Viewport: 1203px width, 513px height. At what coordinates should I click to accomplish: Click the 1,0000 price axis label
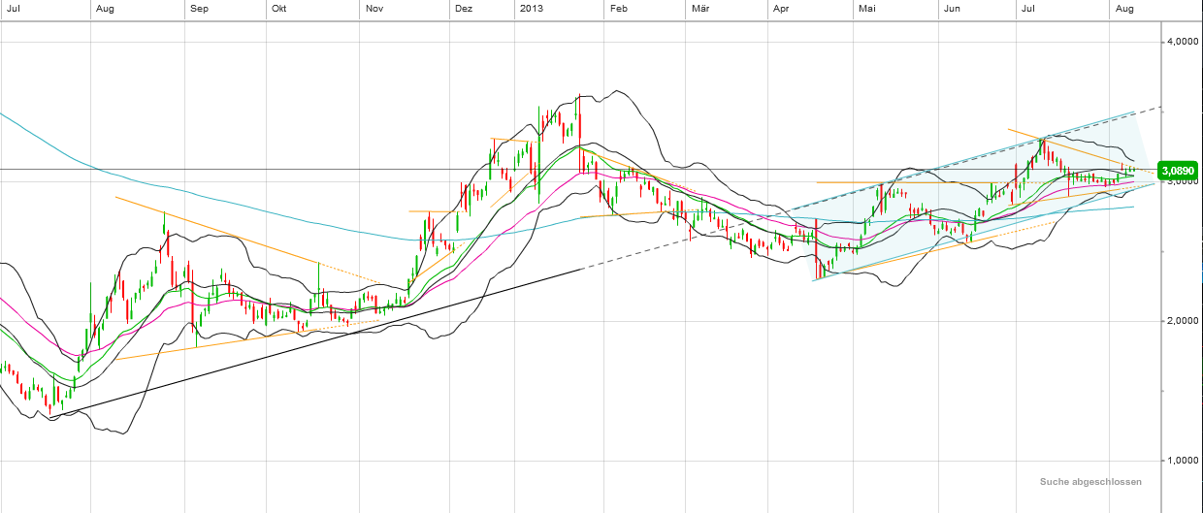pyautogui.click(x=1184, y=461)
